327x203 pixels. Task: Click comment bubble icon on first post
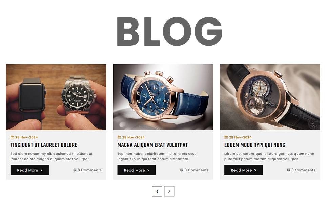pos(75,170)
